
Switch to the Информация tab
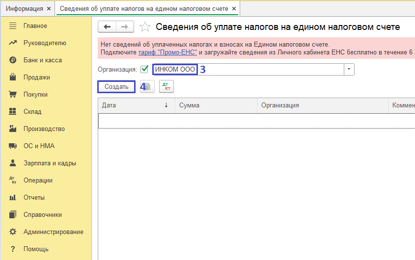click(x=24, y=9)
